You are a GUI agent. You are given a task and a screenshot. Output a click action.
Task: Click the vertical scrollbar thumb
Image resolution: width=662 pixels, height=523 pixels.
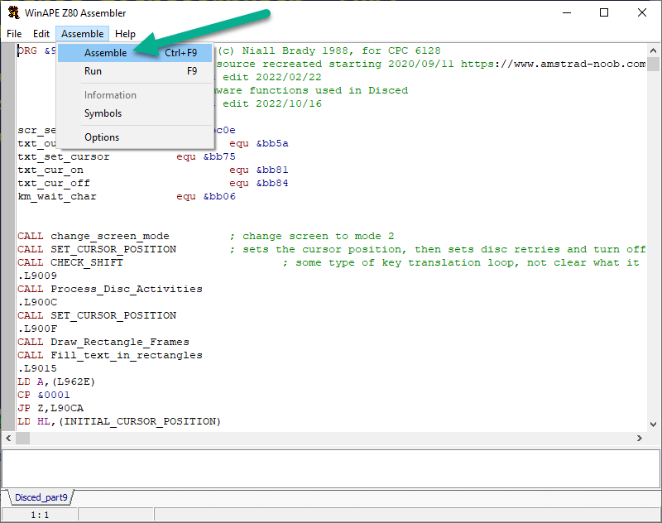coord(653,65)
